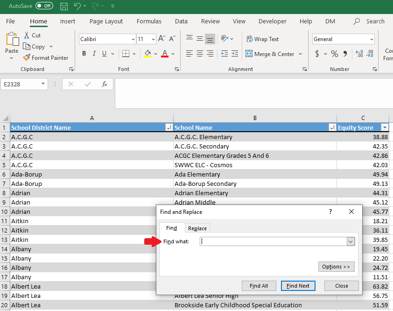Screen dimensions: 393x311
Task: Click the Save icon in title bar
Action: (64, 7)
